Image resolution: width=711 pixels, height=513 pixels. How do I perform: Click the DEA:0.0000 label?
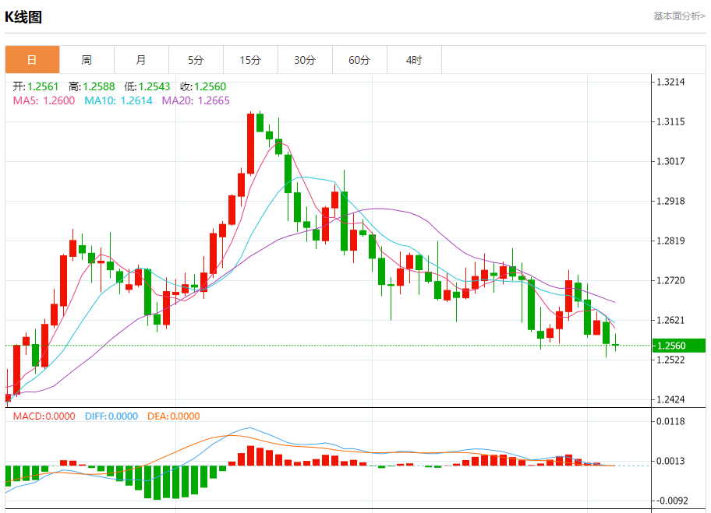point(174,416)
